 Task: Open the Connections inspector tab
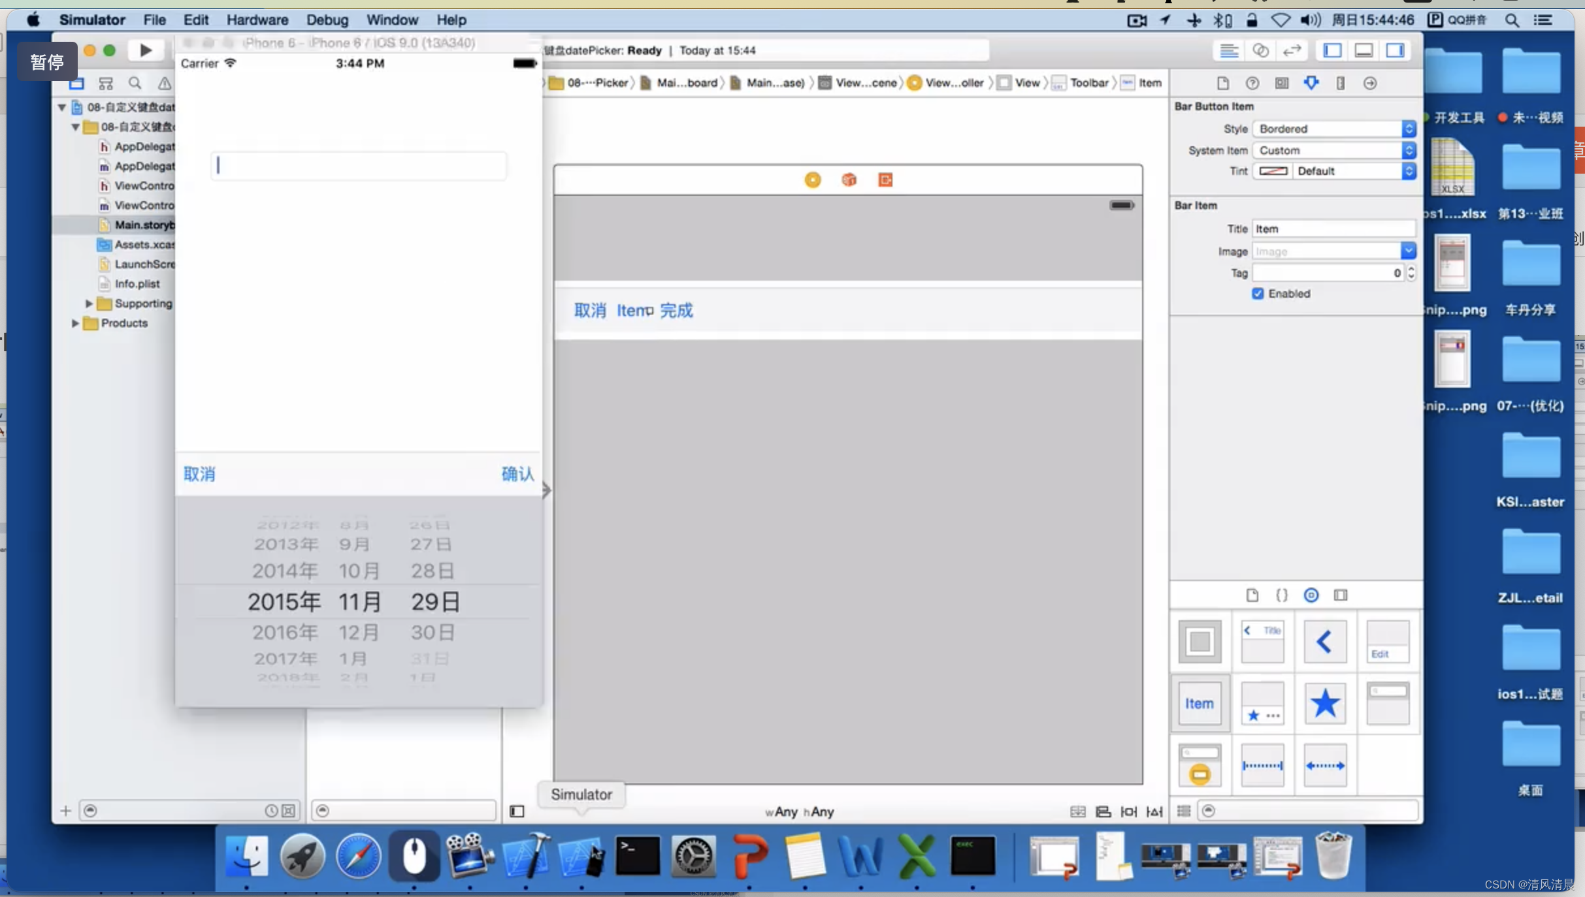tap(1370, 83)
